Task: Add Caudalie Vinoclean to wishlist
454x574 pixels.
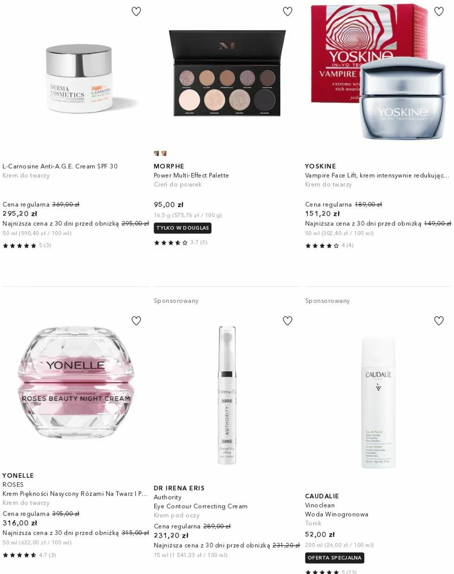Action: [439, 321]
